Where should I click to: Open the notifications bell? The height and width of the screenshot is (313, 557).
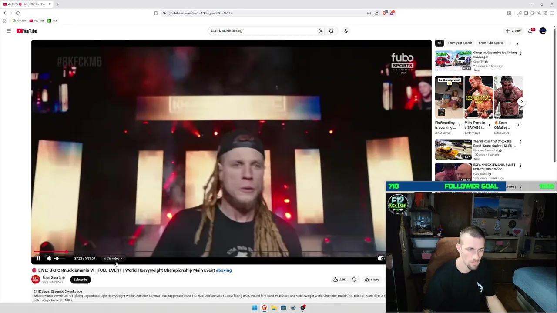530,31
